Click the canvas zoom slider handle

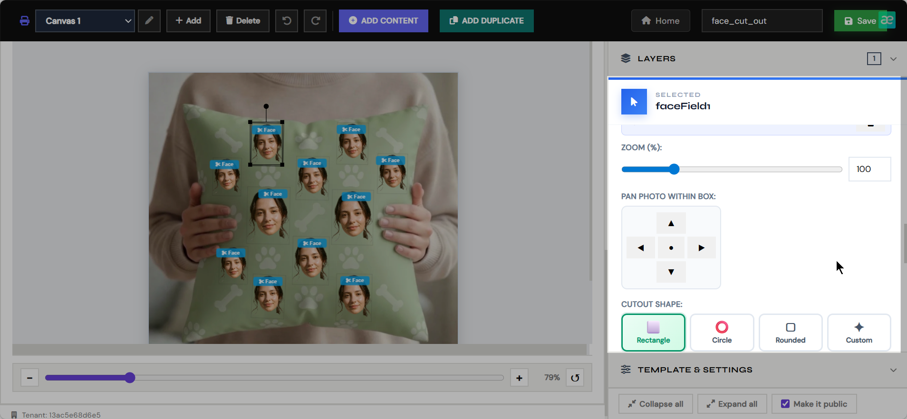(130, 378)
